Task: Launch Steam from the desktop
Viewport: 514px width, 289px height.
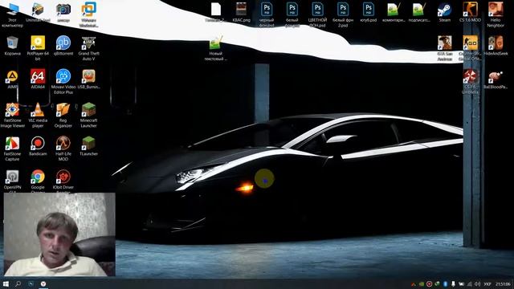Action: point(444,13)
